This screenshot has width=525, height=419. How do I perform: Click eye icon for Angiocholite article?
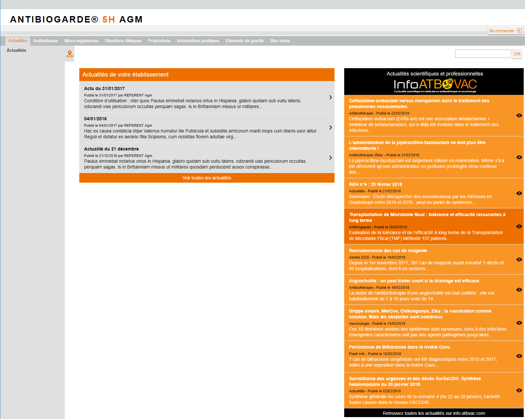click(519, 290)
